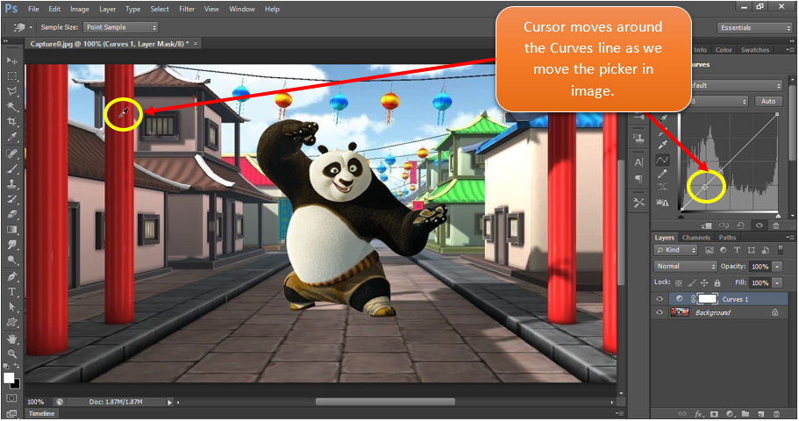Select the Crop tool
This screenshot has width=799, height=421.
pos(12,121)
